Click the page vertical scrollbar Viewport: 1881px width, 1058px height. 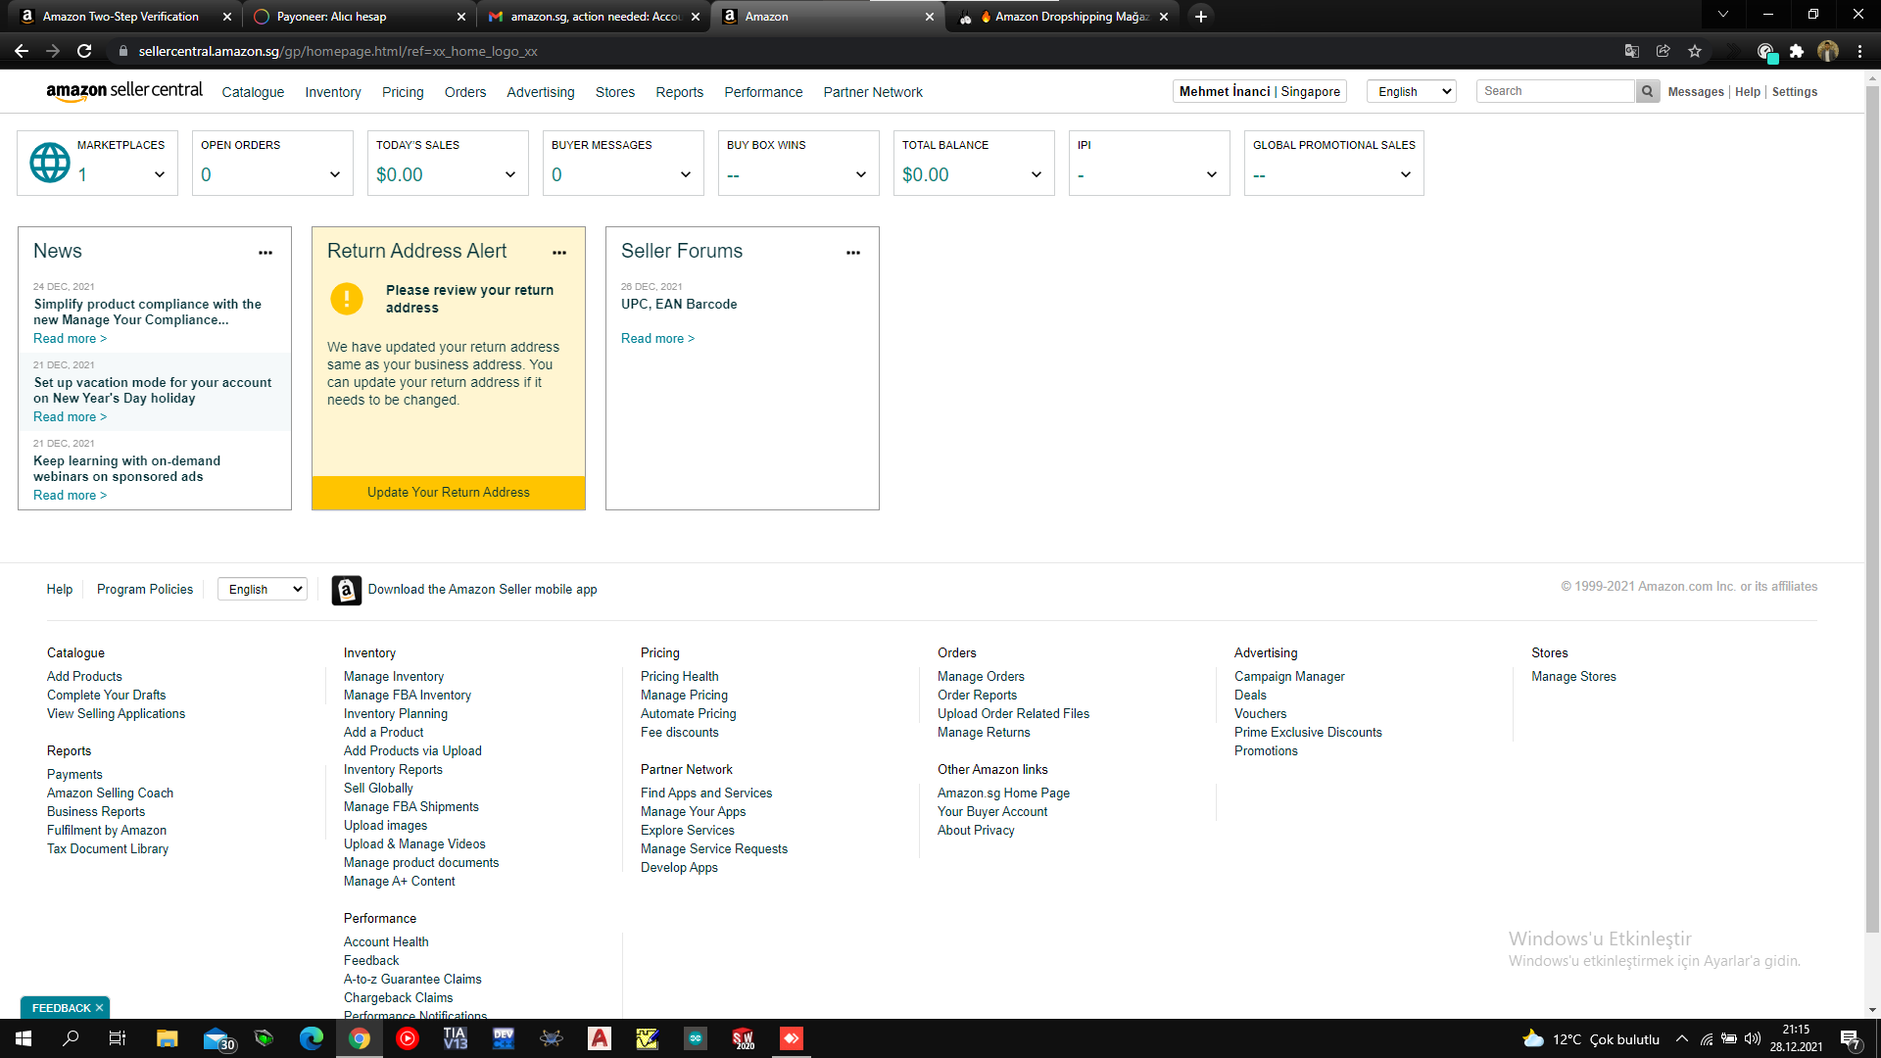click(1872, 509)
